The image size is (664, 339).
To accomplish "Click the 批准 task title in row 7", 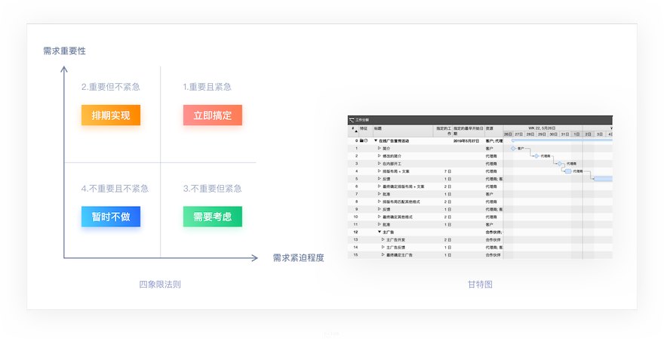I will point(386,194).
